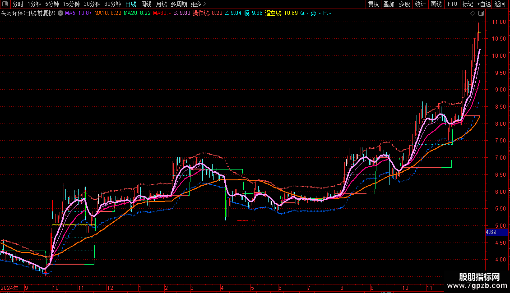The image size is (510, 293).
Task: Select the 15分钟 period tab
Action: point(71,4)
